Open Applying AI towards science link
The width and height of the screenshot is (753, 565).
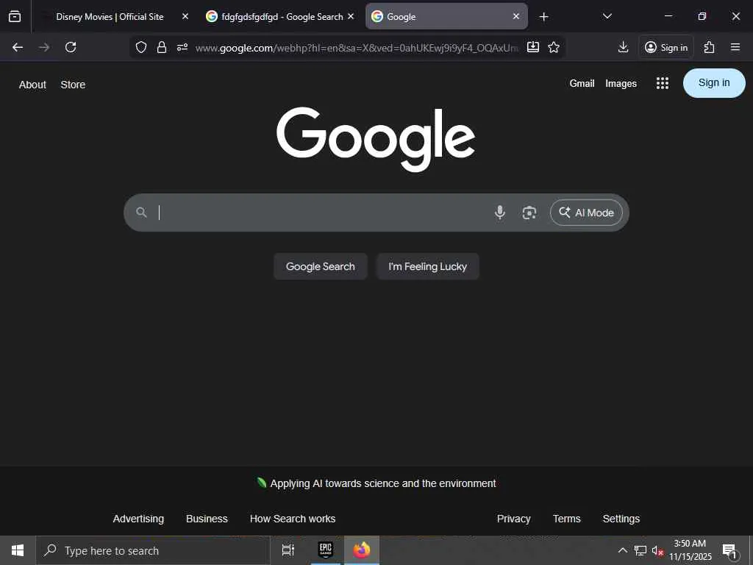tap(382, 483)
